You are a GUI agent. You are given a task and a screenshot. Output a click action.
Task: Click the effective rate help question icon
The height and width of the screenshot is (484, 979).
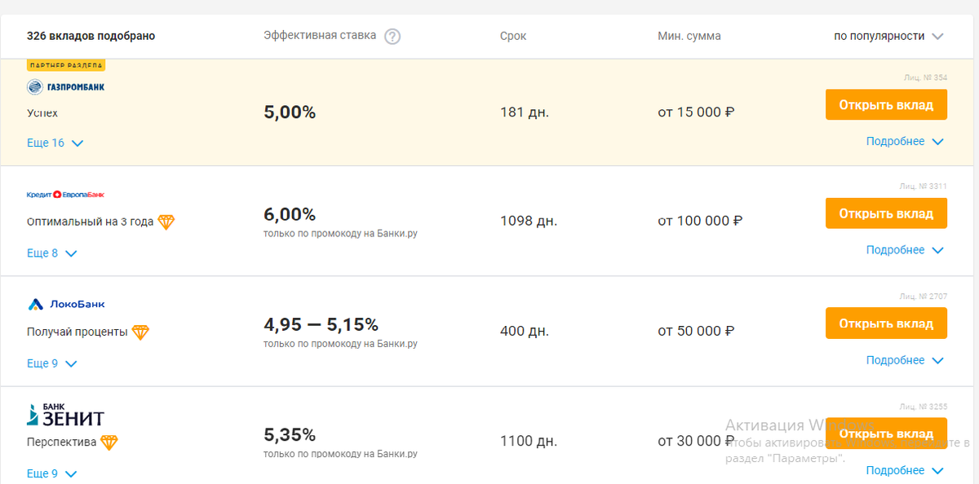pos(392,37)
